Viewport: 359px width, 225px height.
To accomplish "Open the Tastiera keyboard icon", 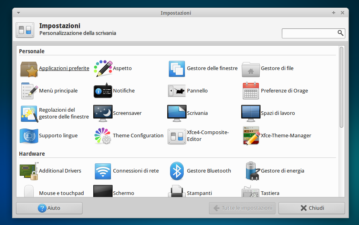I will tap(250, 191).
